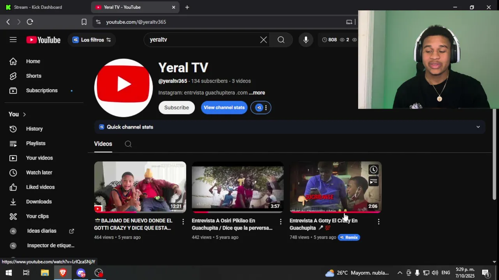This screenshot has width=499, height=280.
Task: Click View channel stats button
Action: pos(224,108)
